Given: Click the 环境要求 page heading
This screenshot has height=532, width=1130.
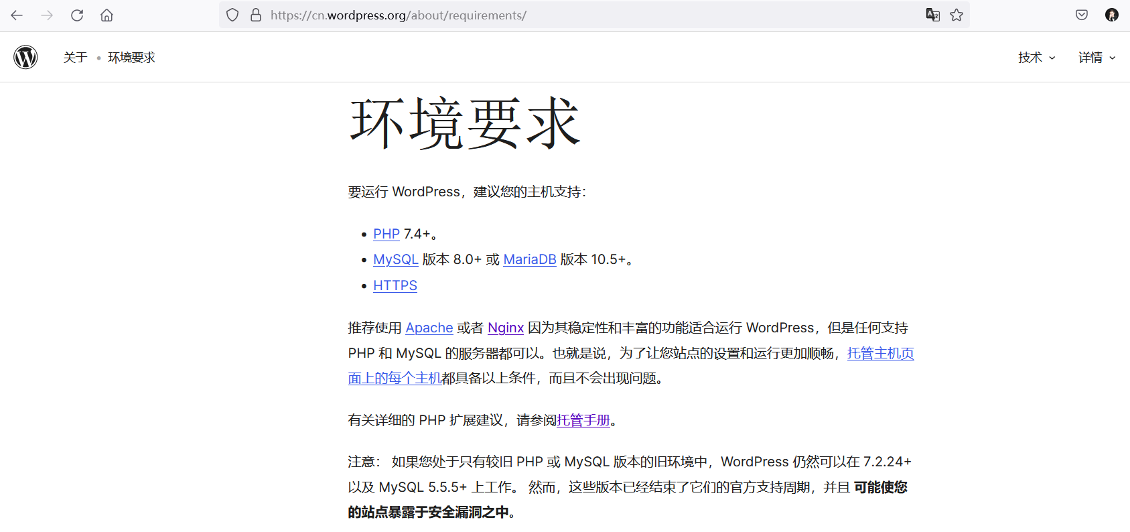Looking at the screenshot, I should (465, 123).
